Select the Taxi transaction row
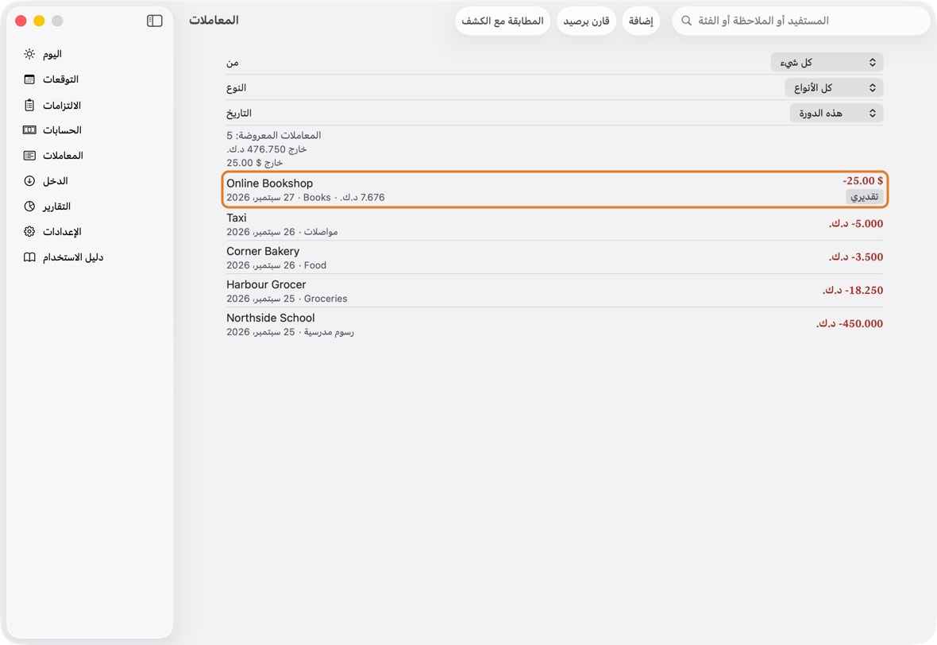Image resolution: width=937 pixels, height=645 pixels. (x=554, y=224)
